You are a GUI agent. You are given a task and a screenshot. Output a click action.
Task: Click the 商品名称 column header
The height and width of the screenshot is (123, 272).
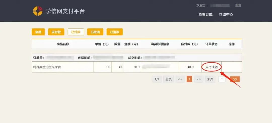[x=63, y=44]
